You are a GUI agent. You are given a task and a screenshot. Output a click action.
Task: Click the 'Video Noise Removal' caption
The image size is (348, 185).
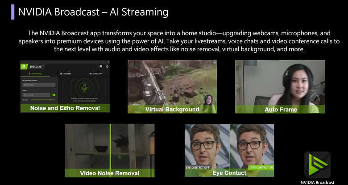click(110, 173)
